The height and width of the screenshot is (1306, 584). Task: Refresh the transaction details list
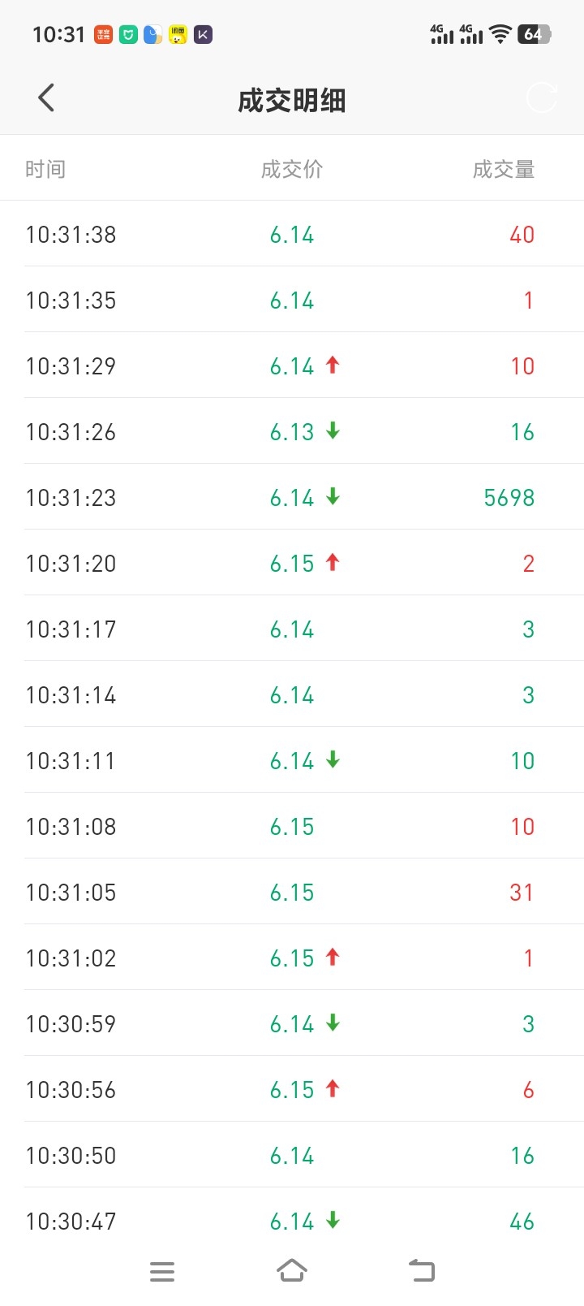point(542,97)
